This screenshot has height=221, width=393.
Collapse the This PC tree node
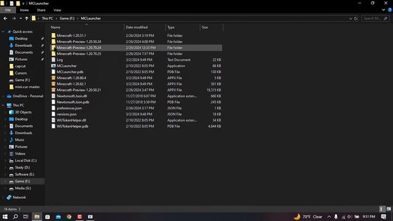(3, 105)
